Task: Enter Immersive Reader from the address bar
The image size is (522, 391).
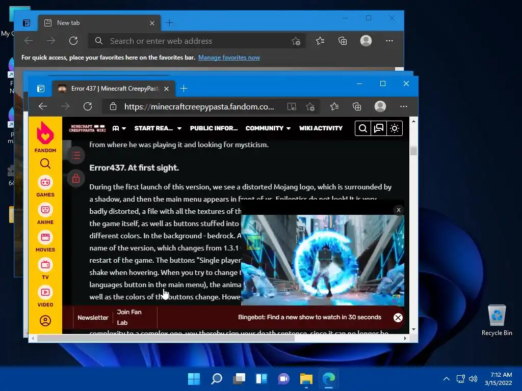Action: pos(292,106)
